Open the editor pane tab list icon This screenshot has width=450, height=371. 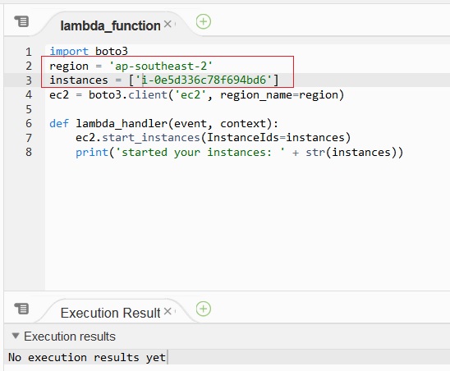tap(21, 21)
